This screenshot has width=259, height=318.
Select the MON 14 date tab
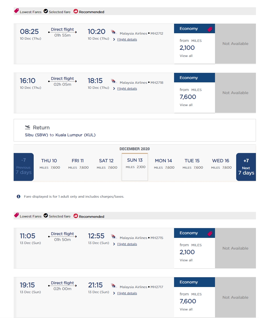163,164
